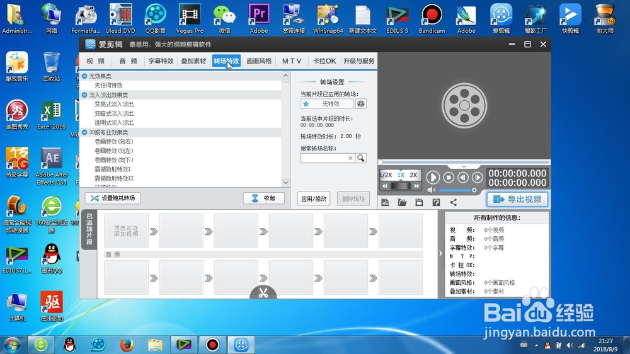Image resolution: width=630 pixels, height=354 pixels.
Task: Click the dice icon next to 无特效
Action: coord(361,104)
